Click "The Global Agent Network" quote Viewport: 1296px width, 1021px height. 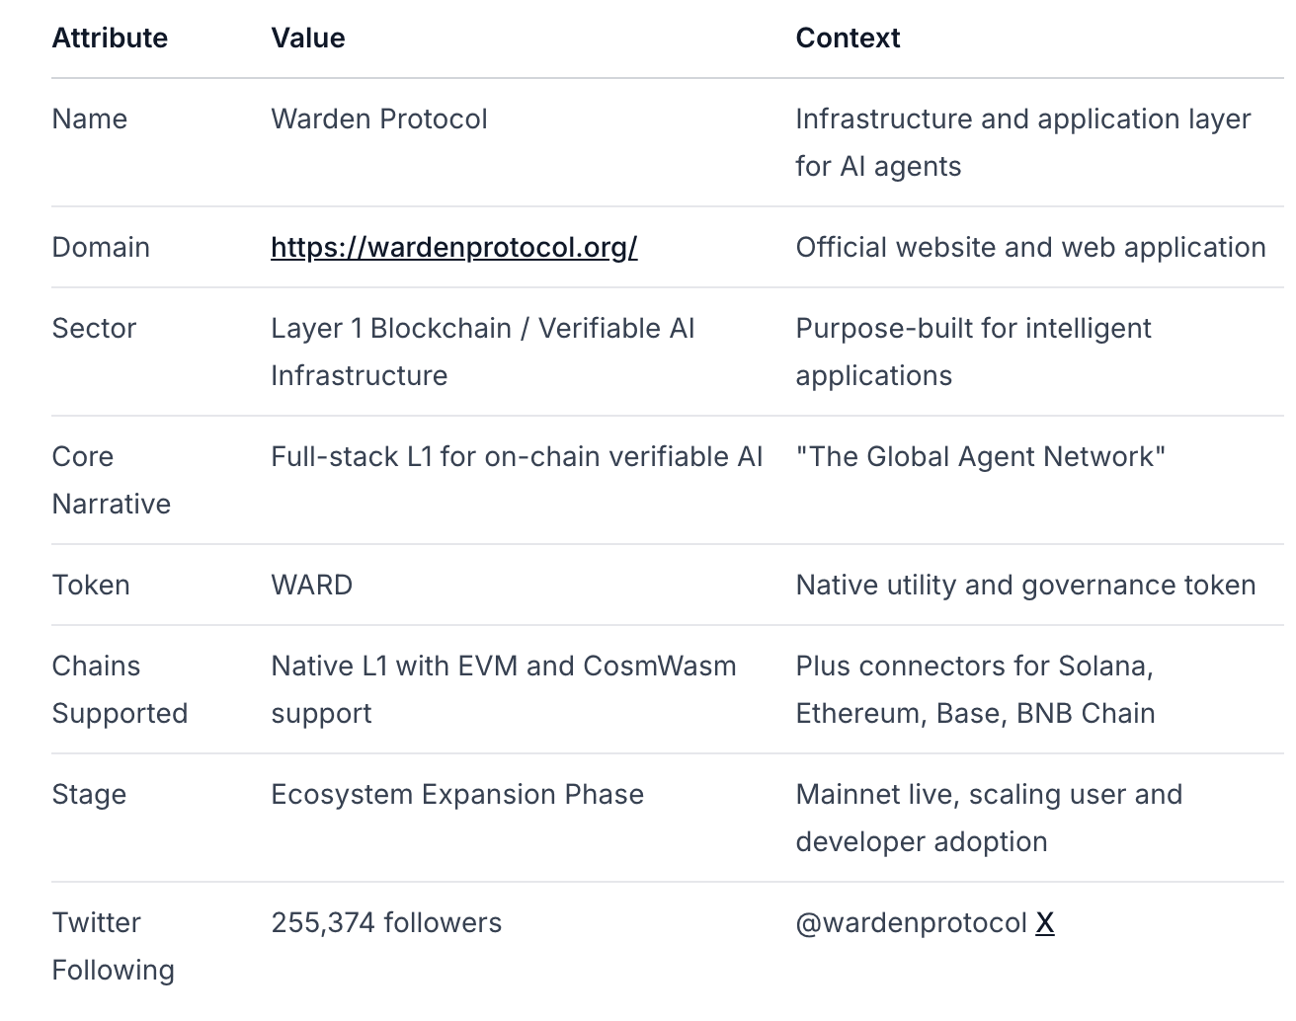[x=980, y=456]
